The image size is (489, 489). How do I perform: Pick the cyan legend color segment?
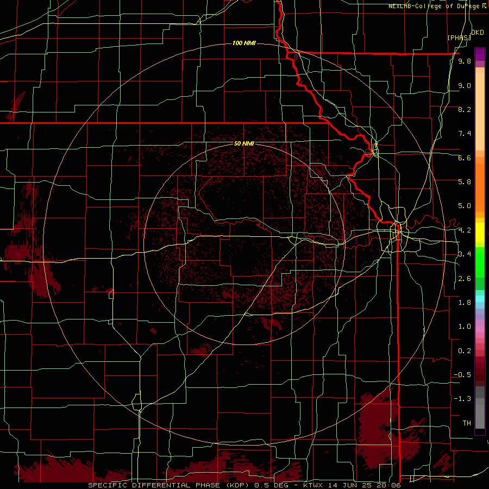480,299
